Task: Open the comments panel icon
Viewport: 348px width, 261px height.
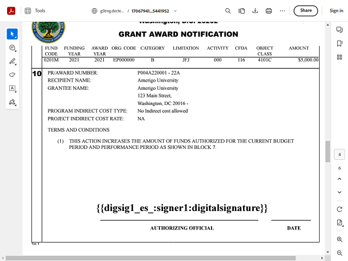Action: (x=339, y=29)
